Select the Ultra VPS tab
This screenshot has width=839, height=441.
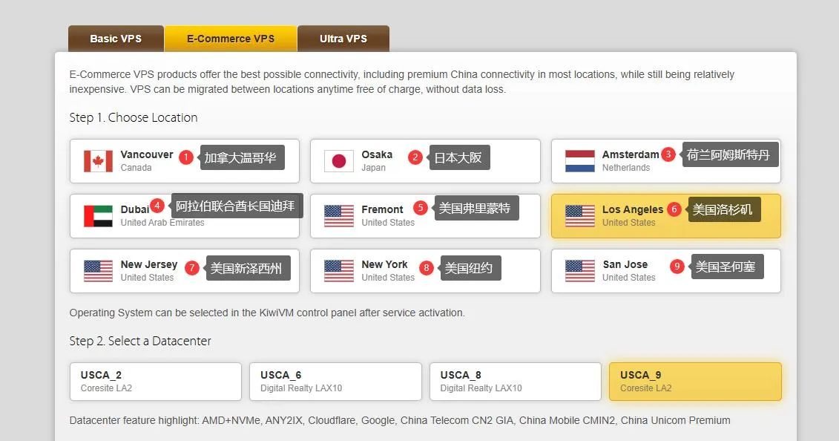click(343, 39)
